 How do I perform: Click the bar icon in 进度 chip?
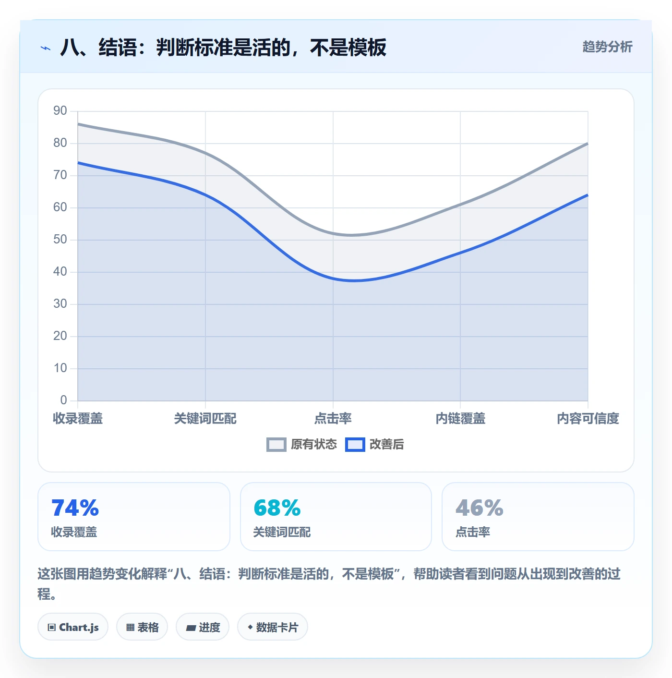[x=191, y=628]
